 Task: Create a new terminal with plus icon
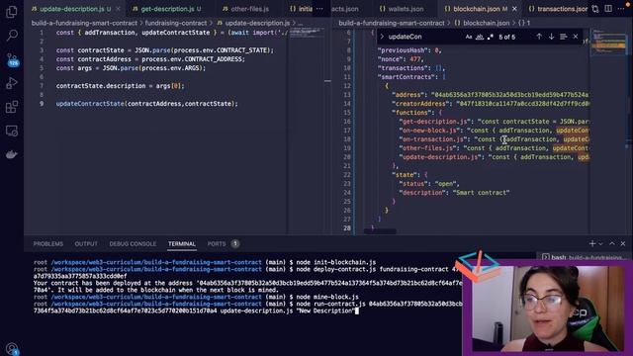(592, 243)
